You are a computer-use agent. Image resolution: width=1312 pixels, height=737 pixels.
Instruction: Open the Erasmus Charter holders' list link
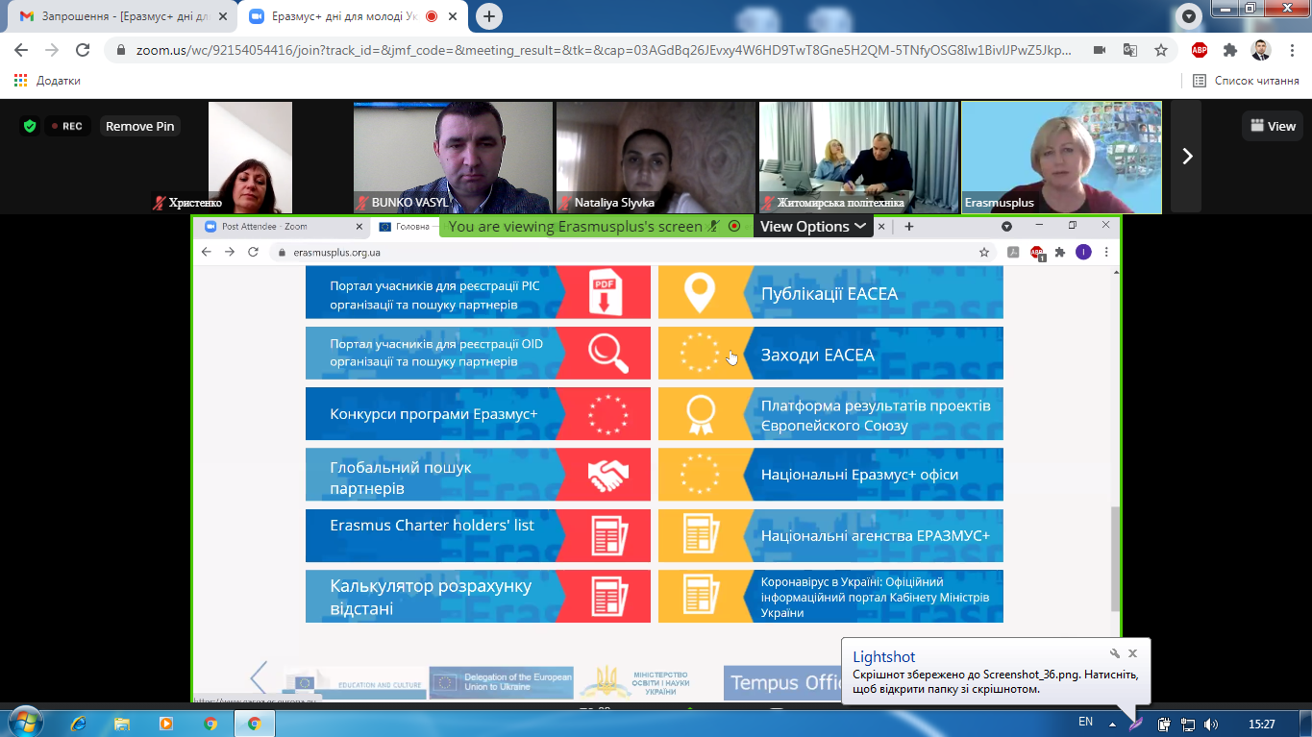pos(478,535)
